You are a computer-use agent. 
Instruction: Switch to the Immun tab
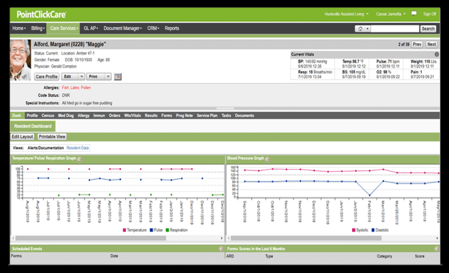[x=99, y=116]
